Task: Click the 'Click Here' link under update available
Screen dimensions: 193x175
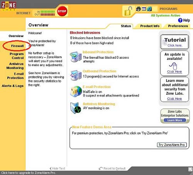Action: coord(174,71)
